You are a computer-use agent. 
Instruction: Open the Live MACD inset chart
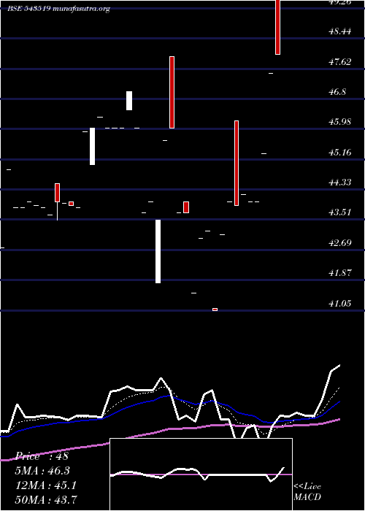[x=201, y=474]
